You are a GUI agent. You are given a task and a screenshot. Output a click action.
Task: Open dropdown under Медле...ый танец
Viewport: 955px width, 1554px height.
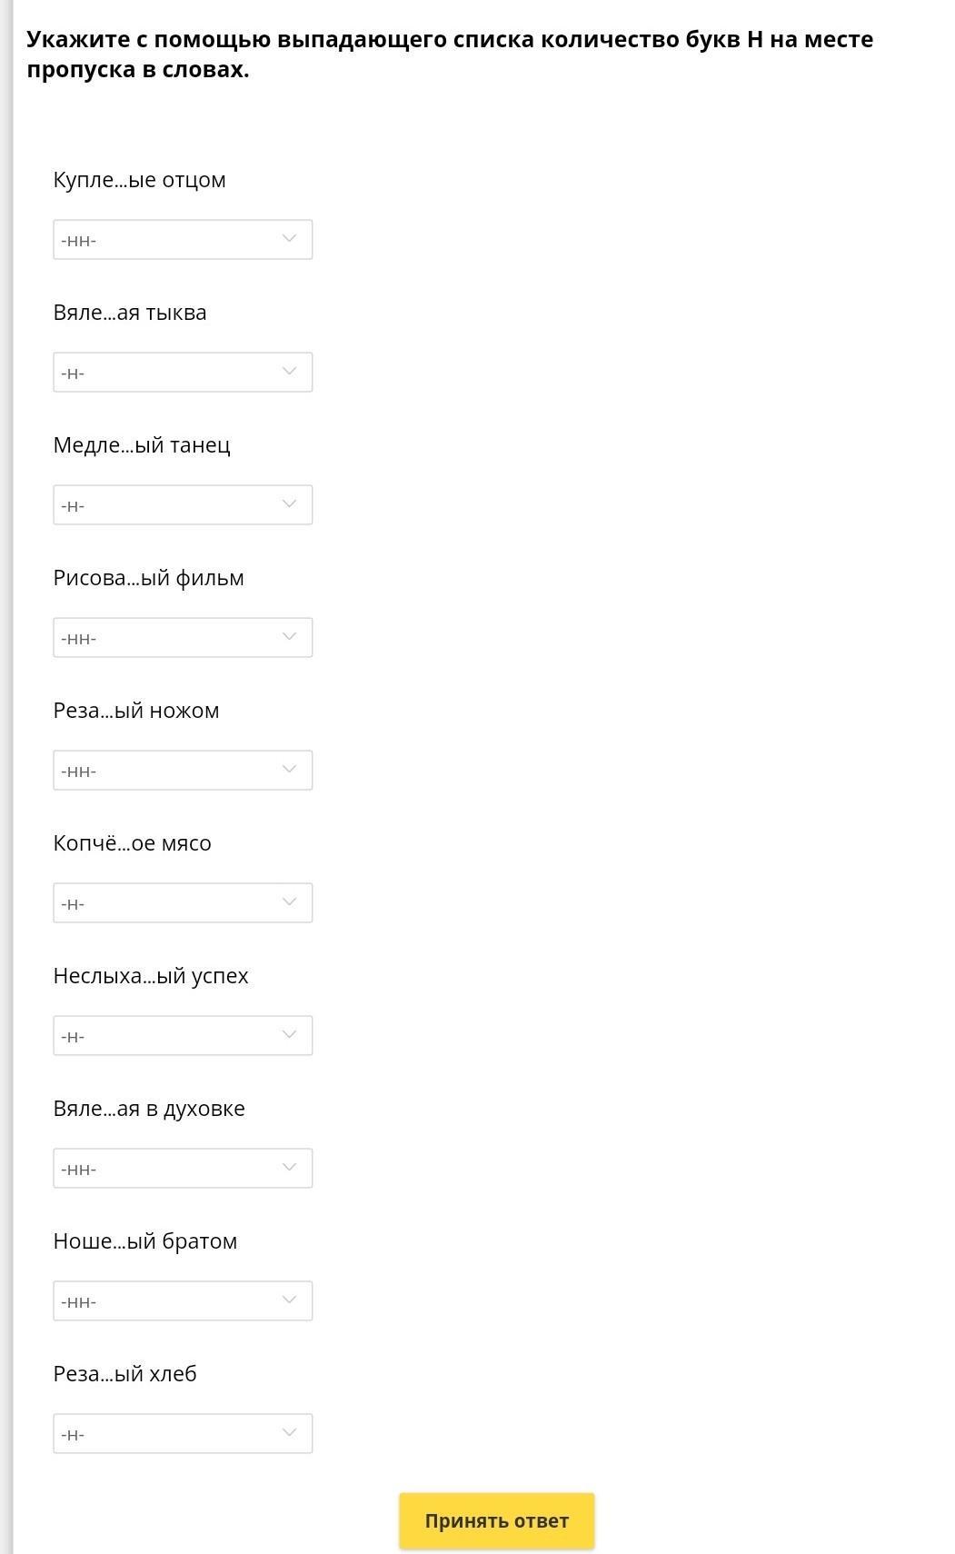(182, 505)
